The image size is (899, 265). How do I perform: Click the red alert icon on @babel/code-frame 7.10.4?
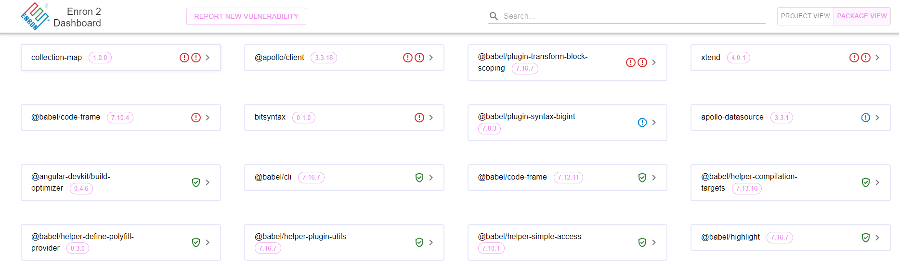[196, 118]
